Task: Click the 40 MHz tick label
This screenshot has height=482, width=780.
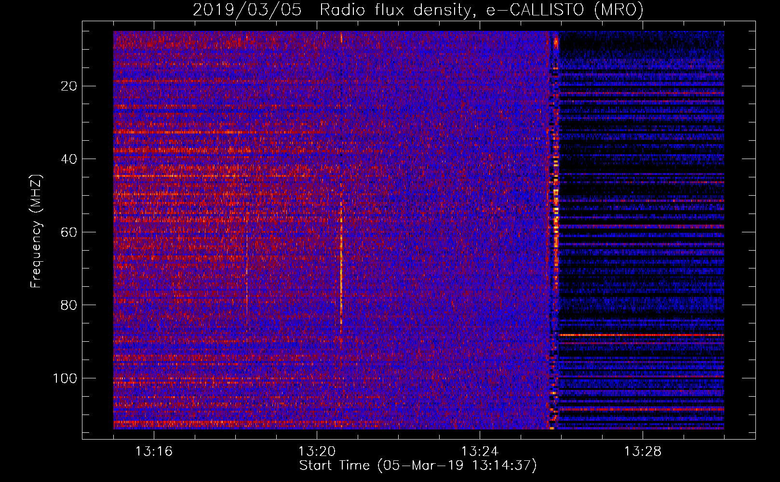Action: tap(69, 159)
